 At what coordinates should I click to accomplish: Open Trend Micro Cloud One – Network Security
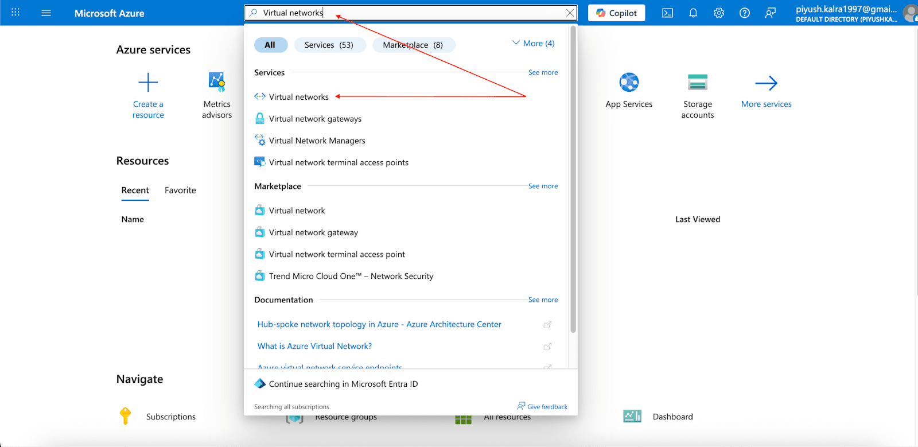351,276
